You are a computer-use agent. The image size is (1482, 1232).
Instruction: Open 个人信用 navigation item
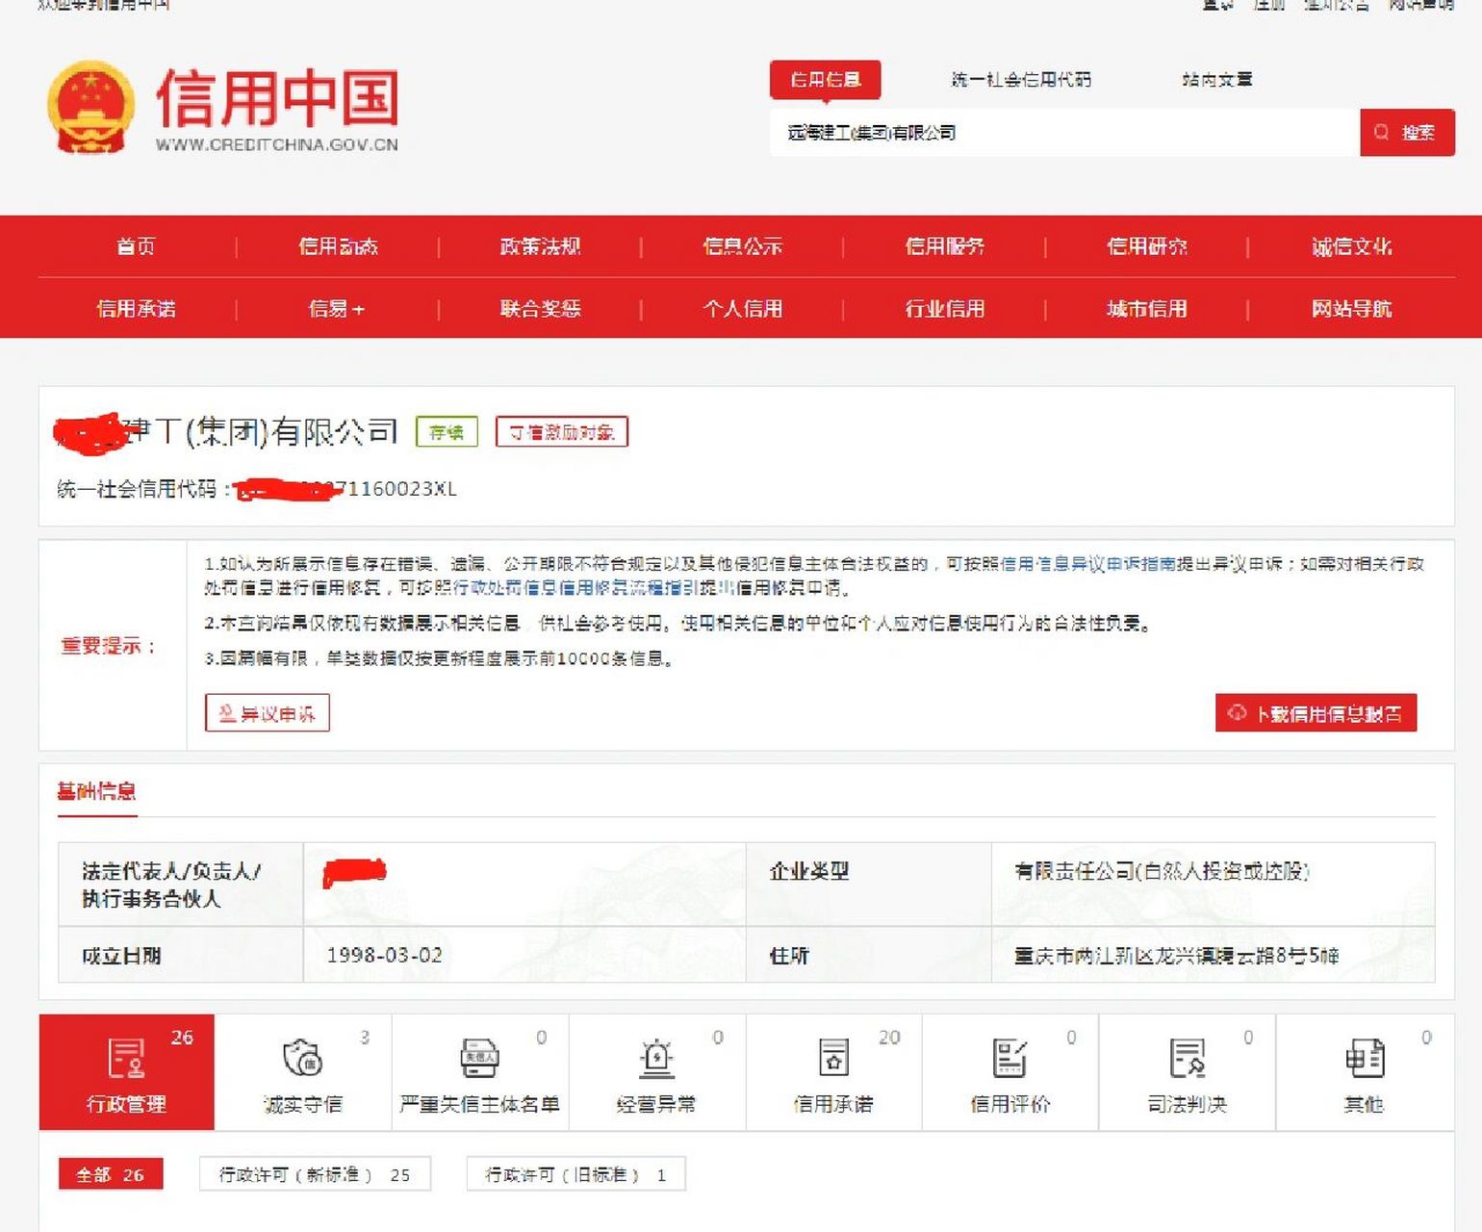(x=742, y=309)
